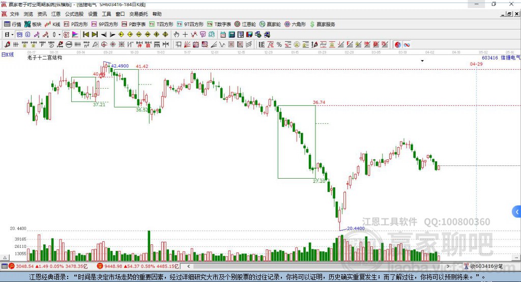The image size is (521, 282).
Task: Open the 交易委托 menu
Action: pos(138,14)
